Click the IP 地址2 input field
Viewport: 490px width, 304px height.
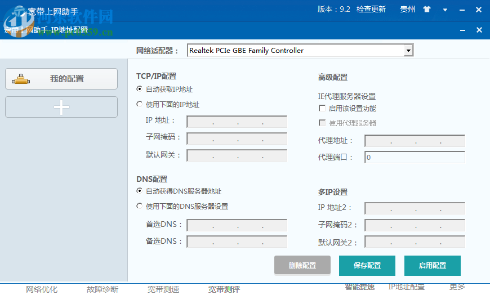click(x=415, y=208)
